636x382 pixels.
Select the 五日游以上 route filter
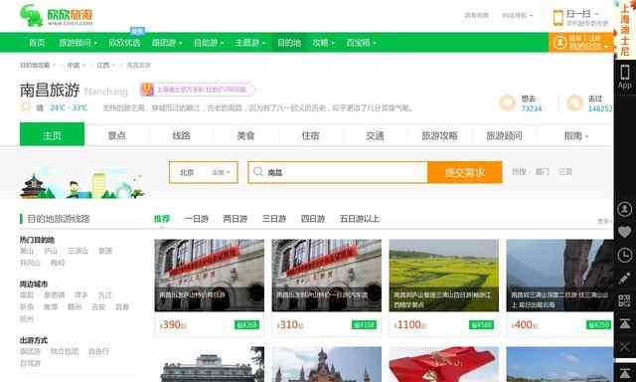[360, 219]
